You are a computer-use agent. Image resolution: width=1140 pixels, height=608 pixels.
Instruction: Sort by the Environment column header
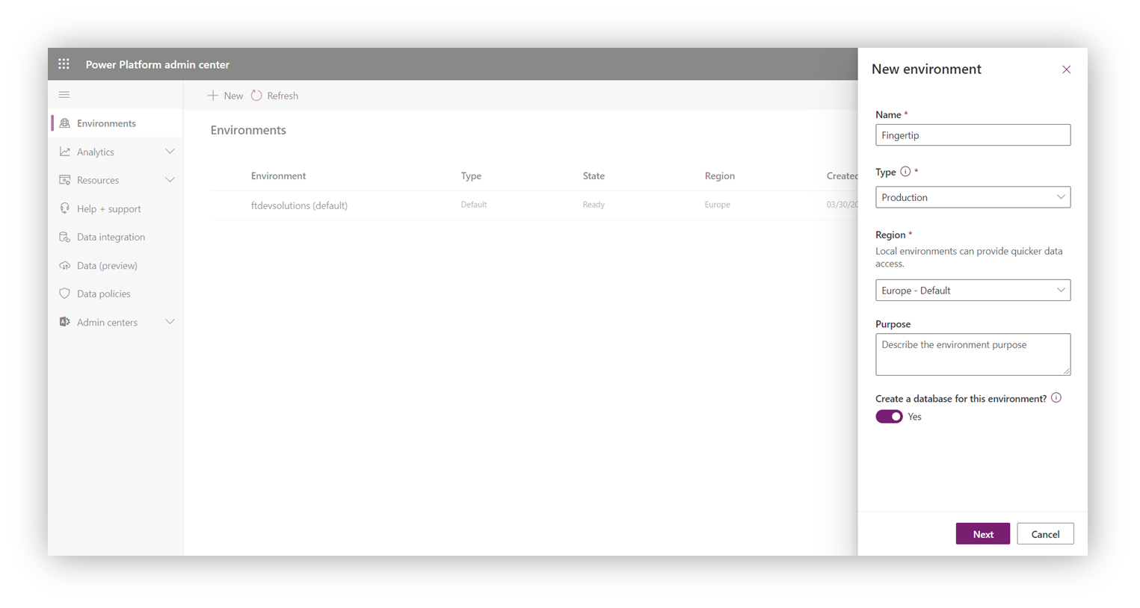click(x=278, y=176)
